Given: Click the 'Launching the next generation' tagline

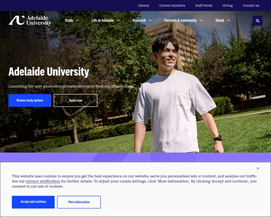Looking at the screenshot, I should tap(71, 86).
